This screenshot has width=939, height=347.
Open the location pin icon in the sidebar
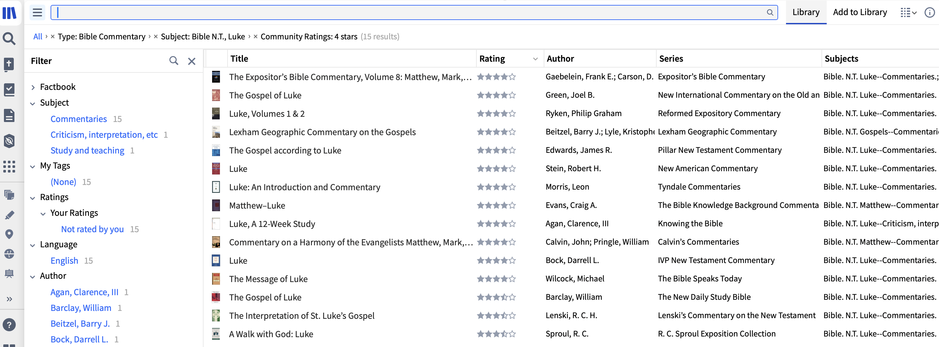point(9,234)
